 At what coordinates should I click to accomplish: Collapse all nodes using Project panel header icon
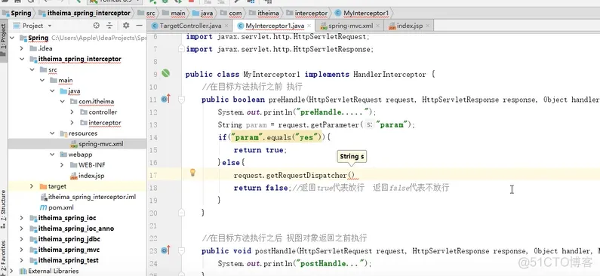[x=110, y=26]
